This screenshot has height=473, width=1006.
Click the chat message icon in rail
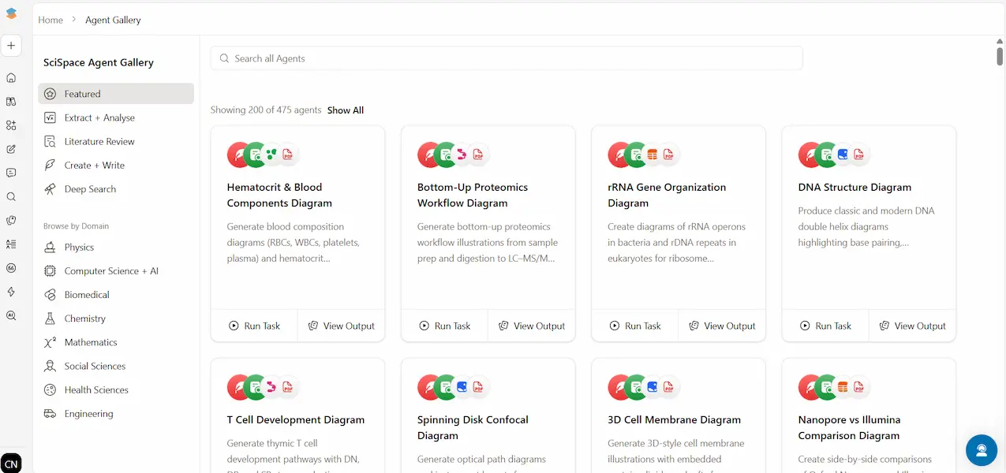(x=11, y=173)
